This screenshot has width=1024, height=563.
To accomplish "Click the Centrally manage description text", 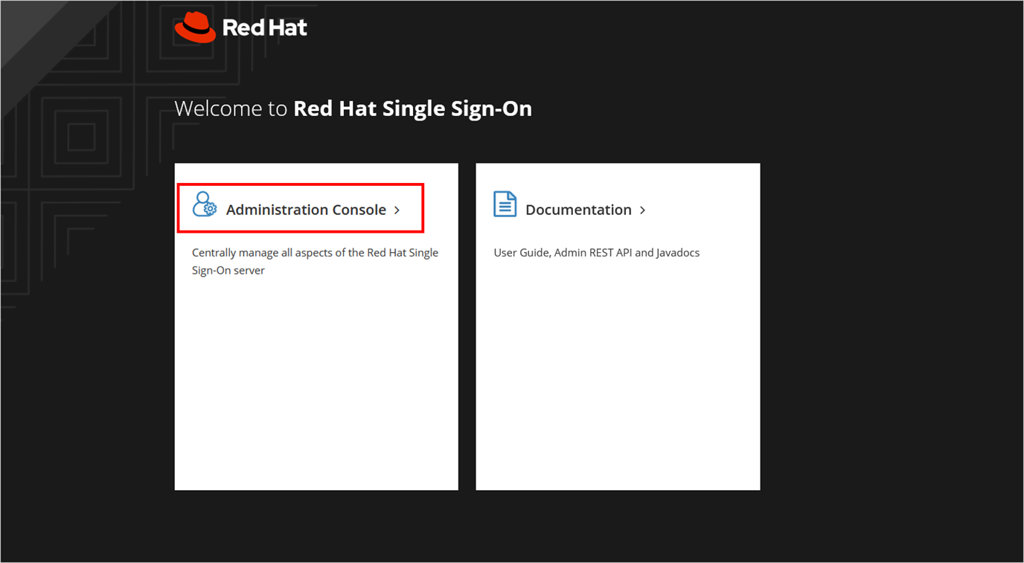I will pyautogui.click(x=315, y=261).
